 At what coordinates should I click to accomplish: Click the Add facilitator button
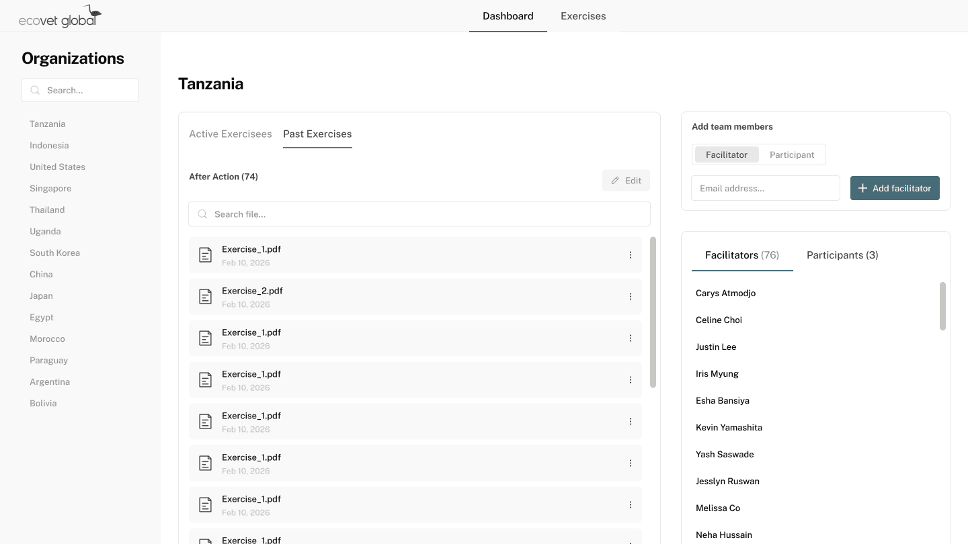[x=895, y=188]
